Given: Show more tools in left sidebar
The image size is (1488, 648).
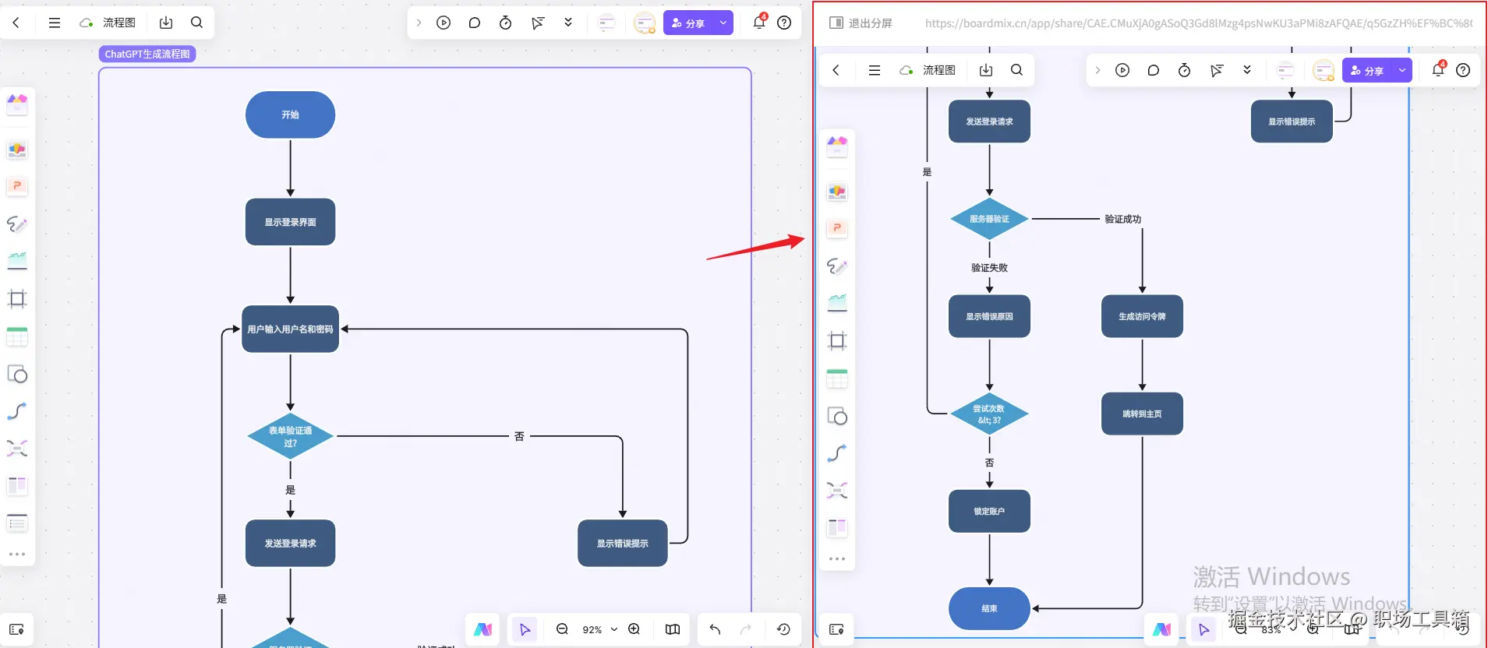Looking at the screenshot, I should pos(17,555).
